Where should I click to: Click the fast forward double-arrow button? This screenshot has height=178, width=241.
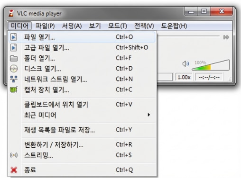(226, 37)
